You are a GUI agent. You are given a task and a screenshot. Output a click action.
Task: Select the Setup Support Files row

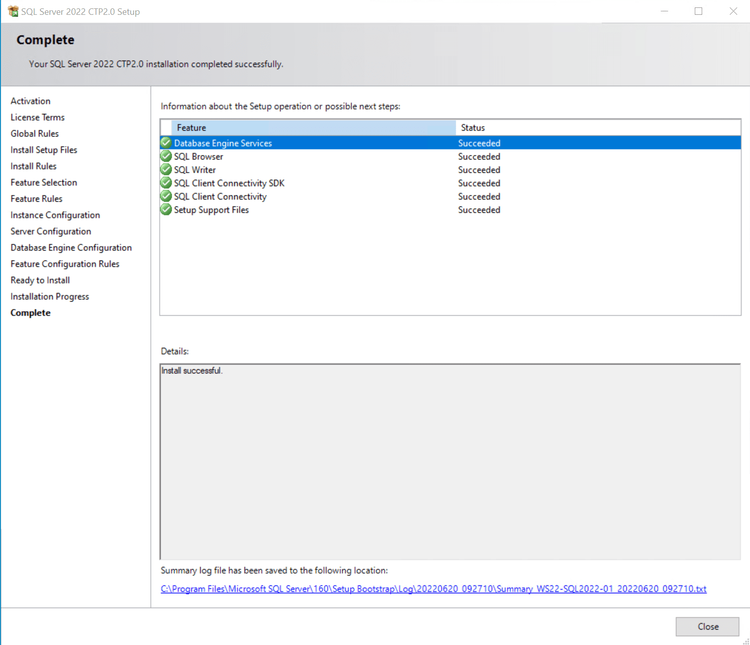[450, 210]
